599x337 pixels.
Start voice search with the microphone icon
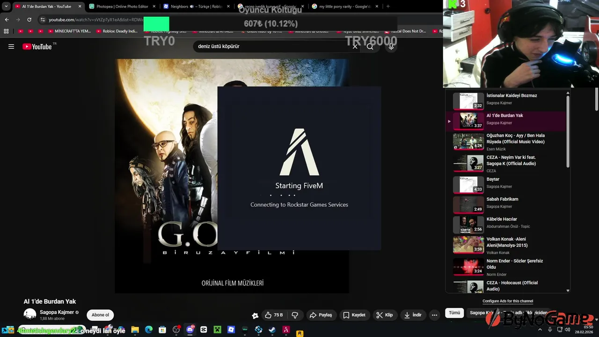391,46
